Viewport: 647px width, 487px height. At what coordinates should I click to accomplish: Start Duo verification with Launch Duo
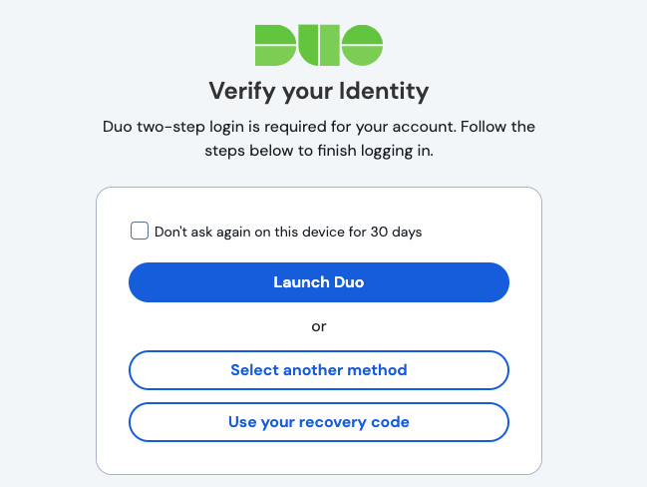pos(319,282)
